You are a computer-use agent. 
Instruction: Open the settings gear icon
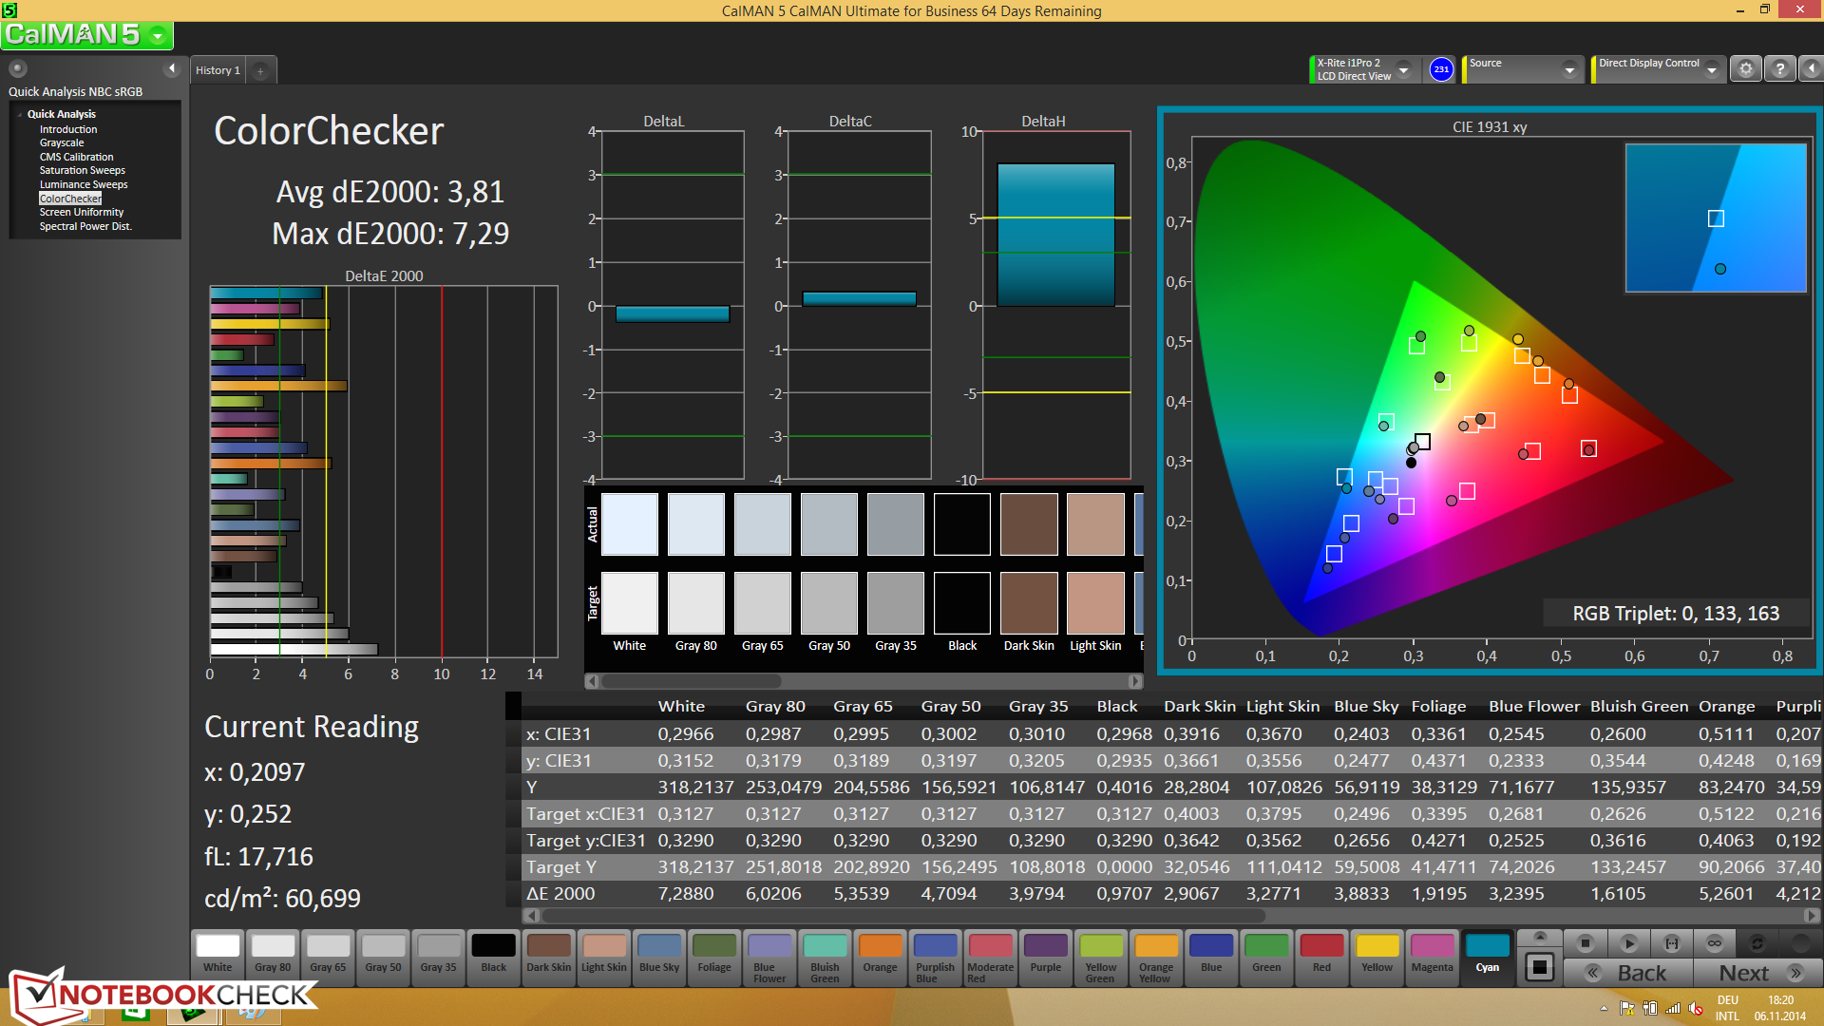[1745, 69]
